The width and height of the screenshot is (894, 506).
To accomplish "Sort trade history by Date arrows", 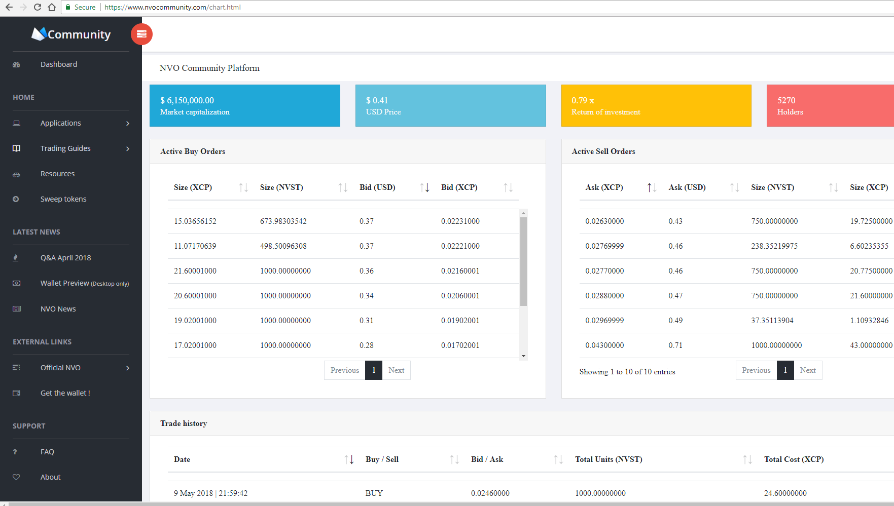I will [349, 459].
